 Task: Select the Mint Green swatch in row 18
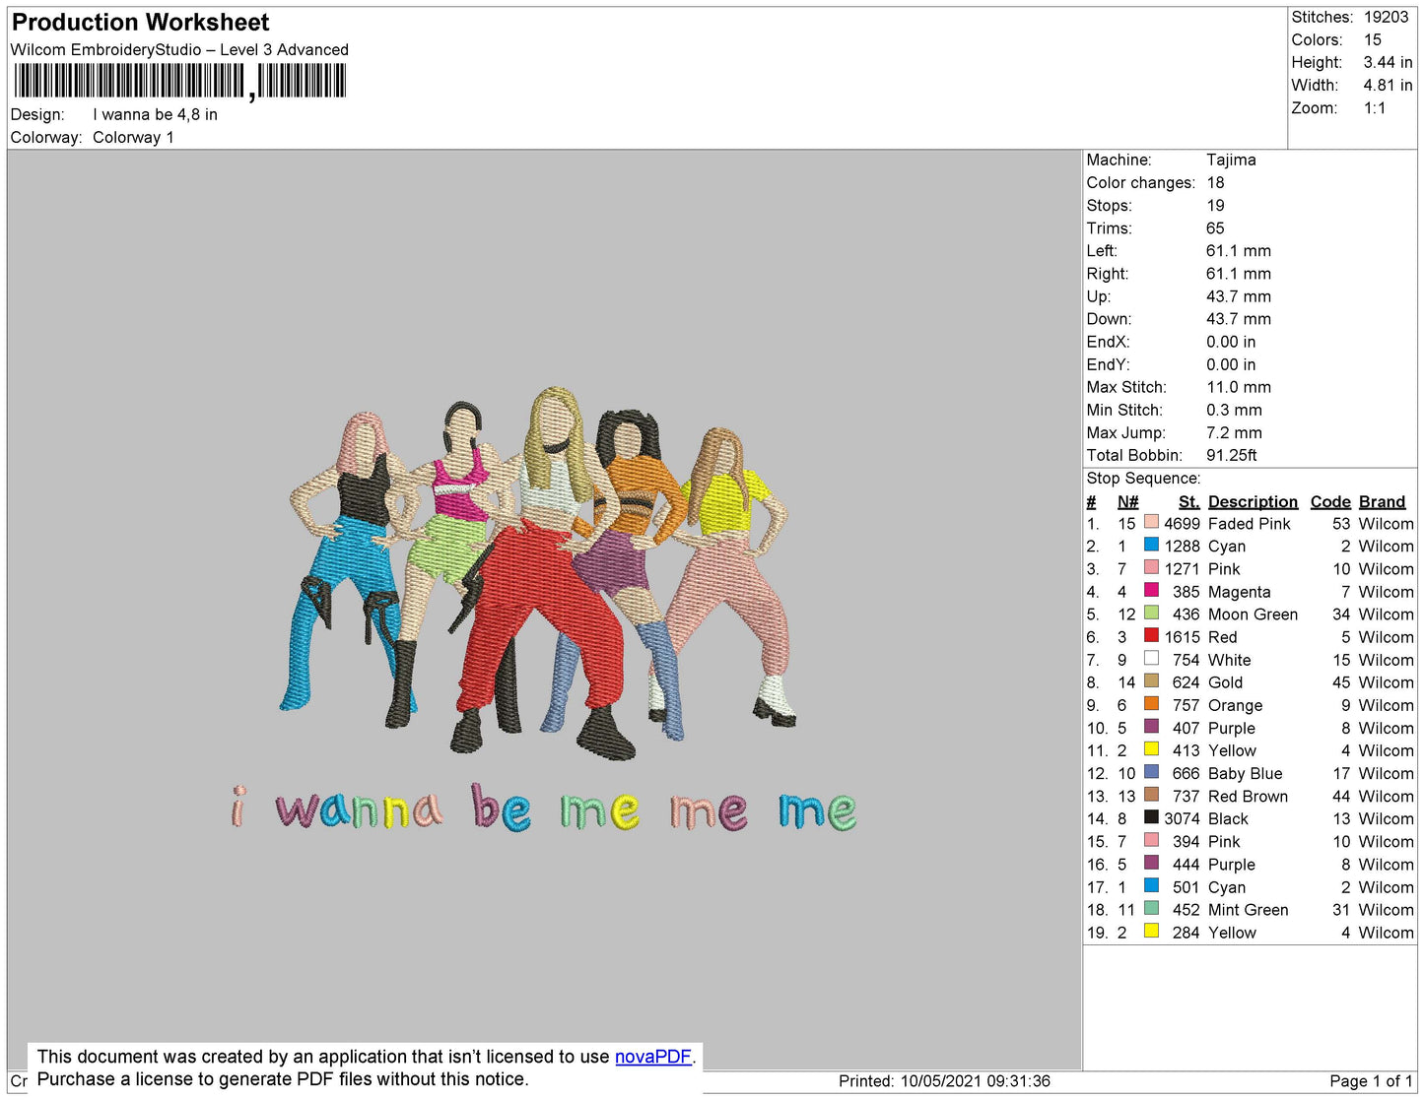(x=1151, y=907)
